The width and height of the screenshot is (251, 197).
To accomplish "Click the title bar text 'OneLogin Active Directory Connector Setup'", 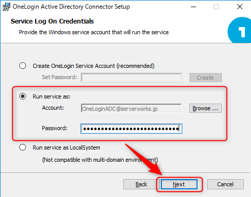I will click(x=71, y=7).
